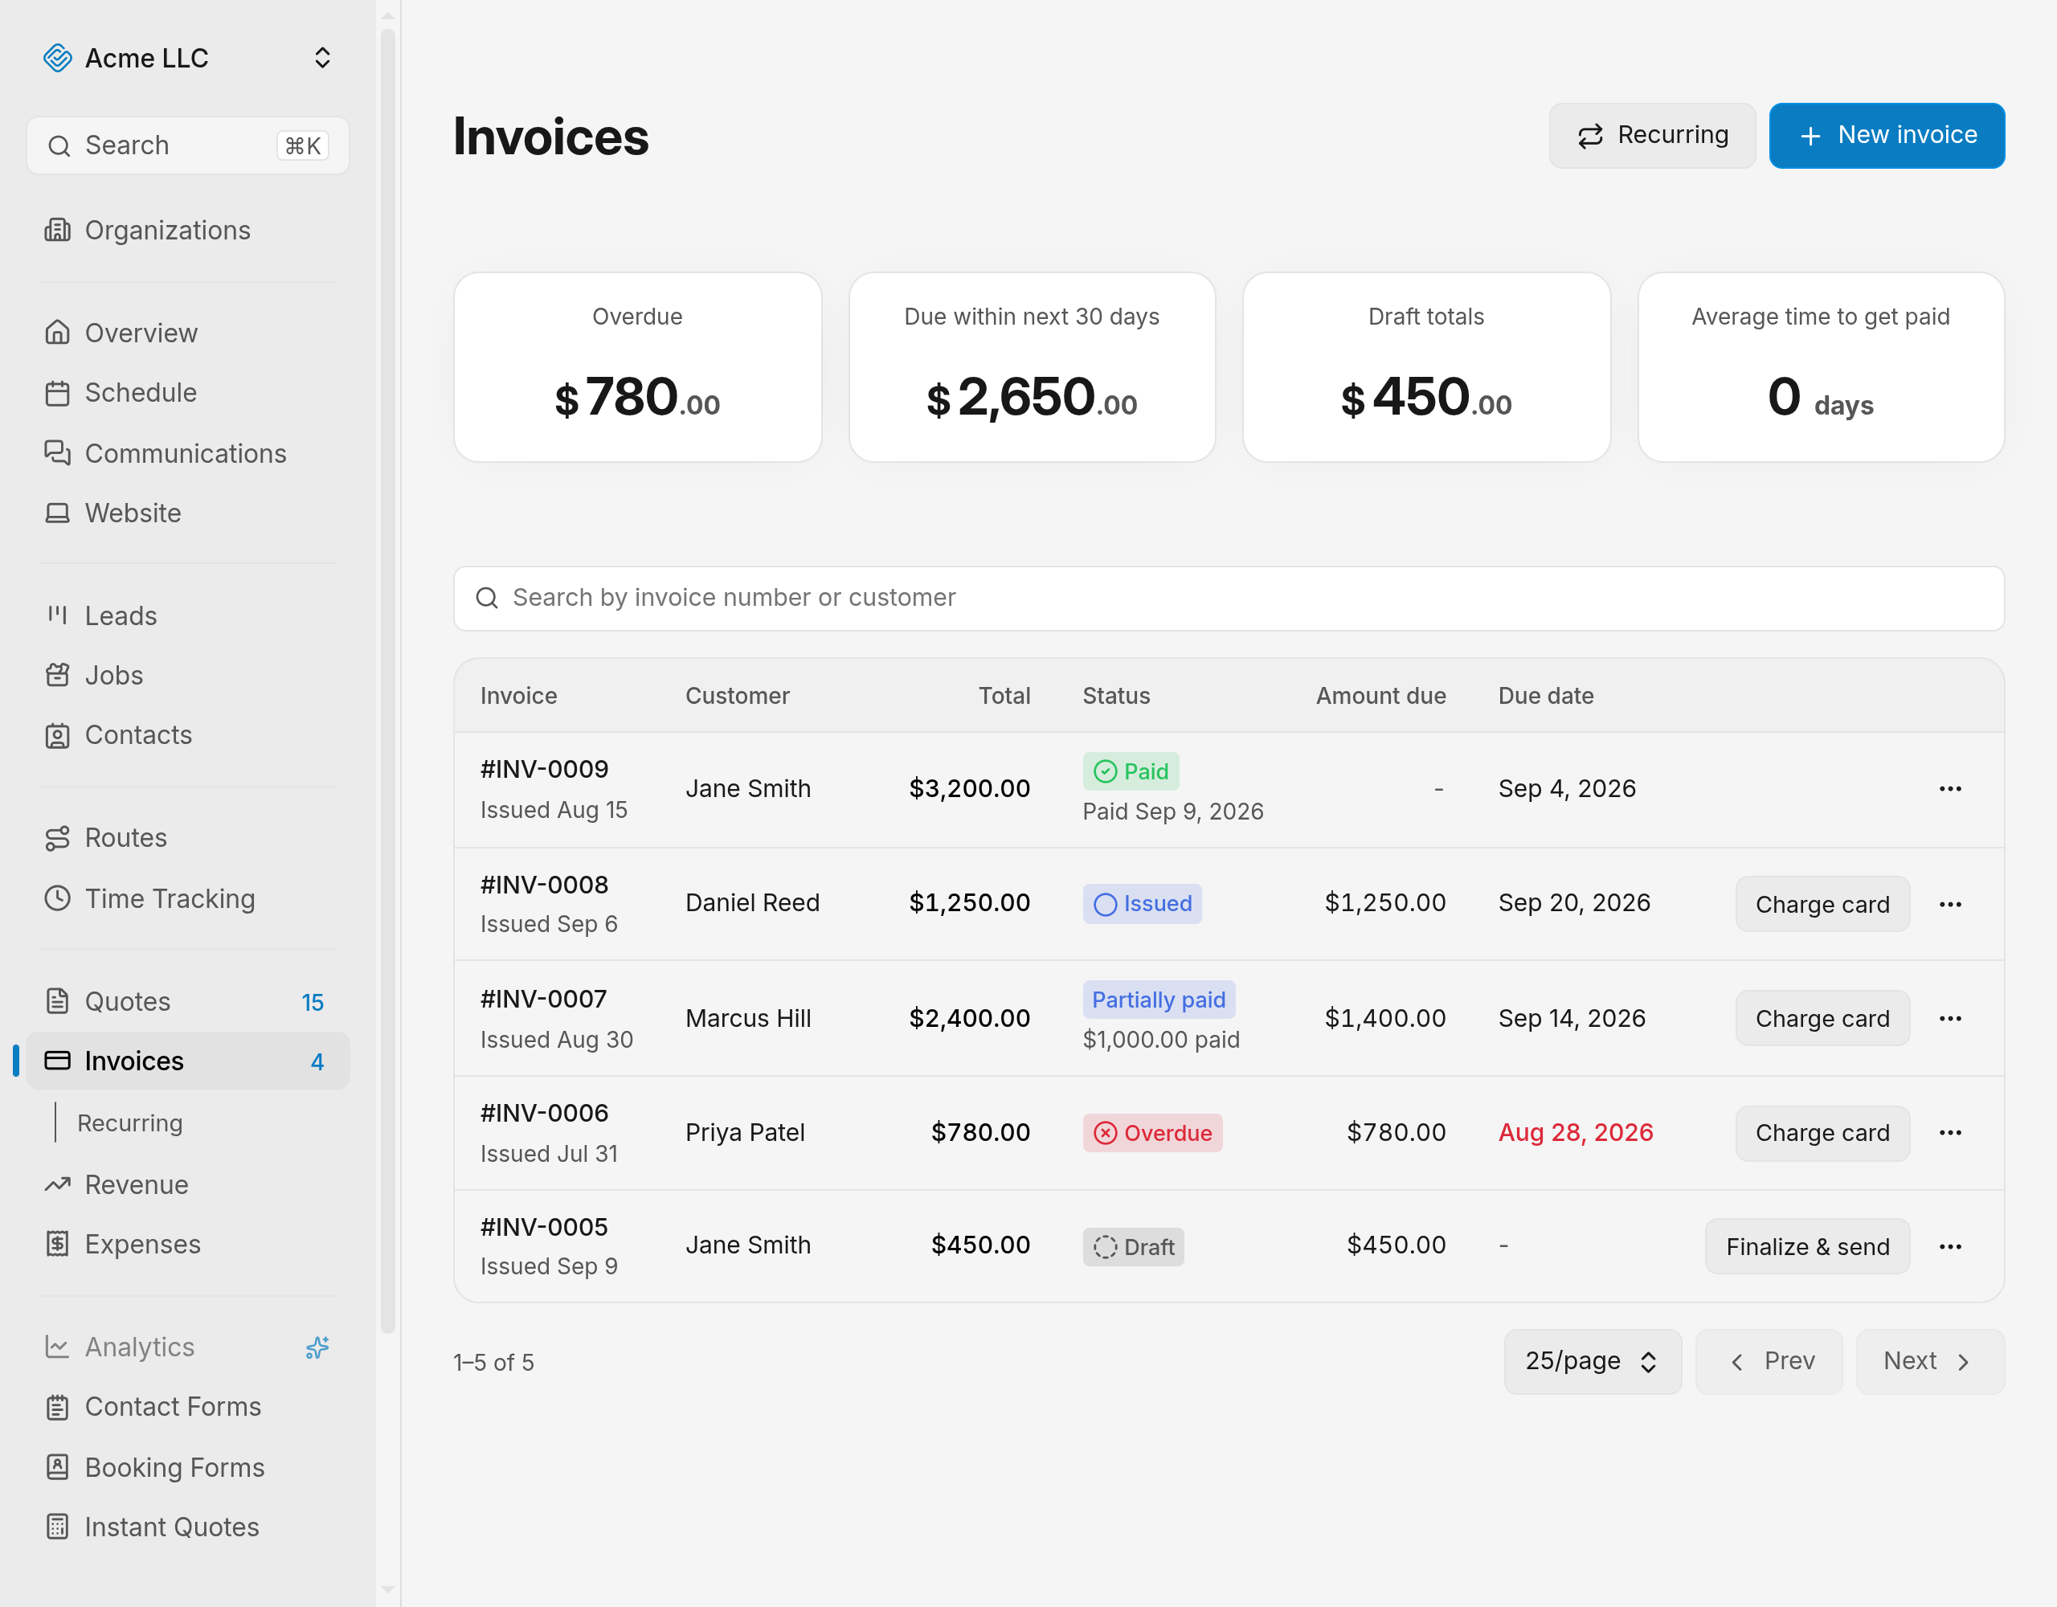Open Quotes with 15 badge

tap(187, 1001)
